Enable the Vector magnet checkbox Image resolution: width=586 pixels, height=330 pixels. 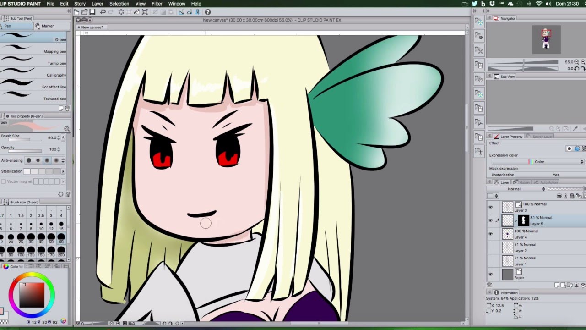point(4,181)
